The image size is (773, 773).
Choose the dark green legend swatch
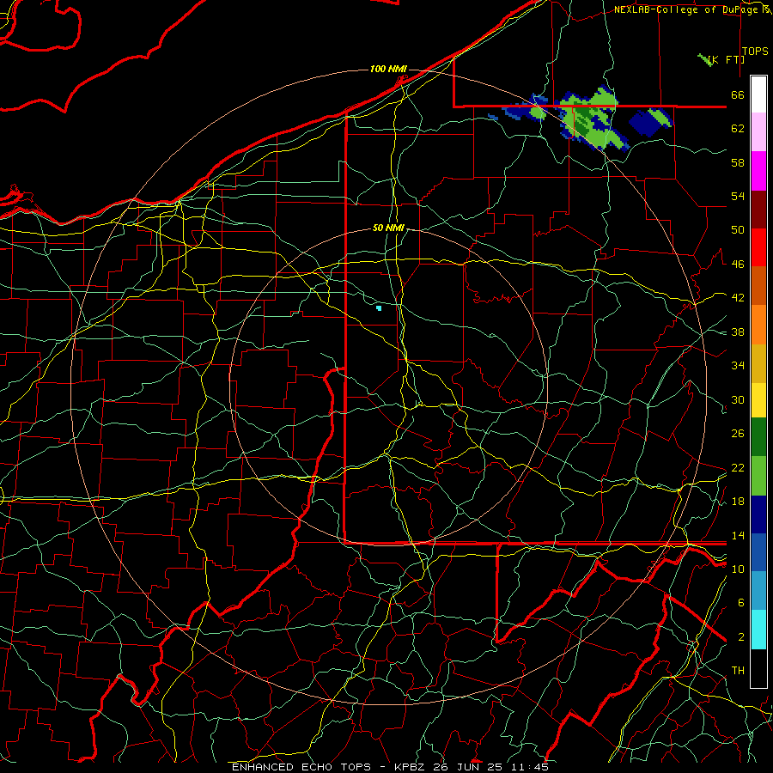pyautogui.click(x=758, y=437)
